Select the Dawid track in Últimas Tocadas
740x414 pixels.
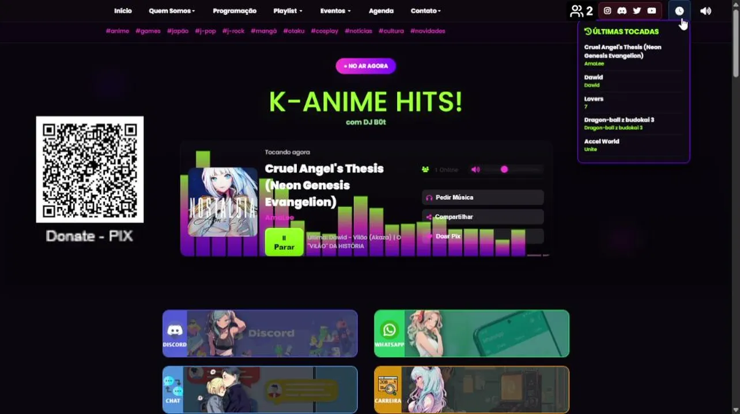pyautogui.click(x=594, y=77)
